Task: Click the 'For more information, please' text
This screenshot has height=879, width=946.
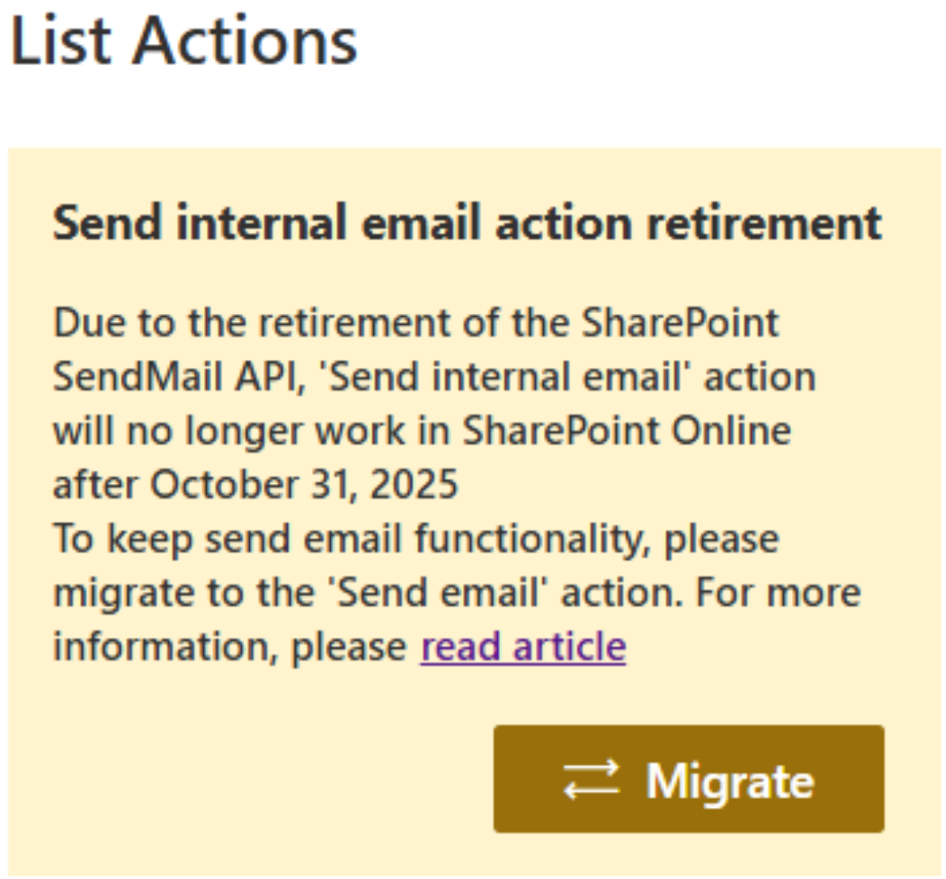Action: click(x=458, y=619)
